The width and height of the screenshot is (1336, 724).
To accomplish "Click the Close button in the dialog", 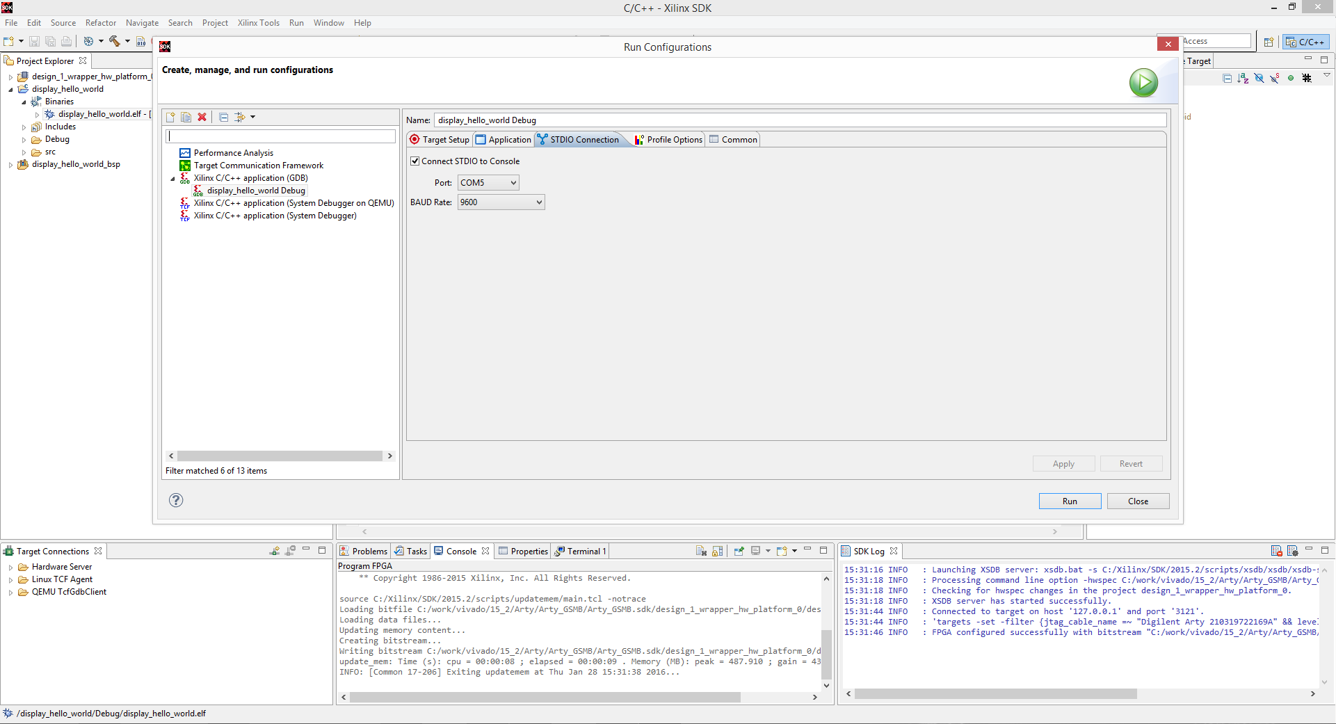I will tap(1138, 501).
